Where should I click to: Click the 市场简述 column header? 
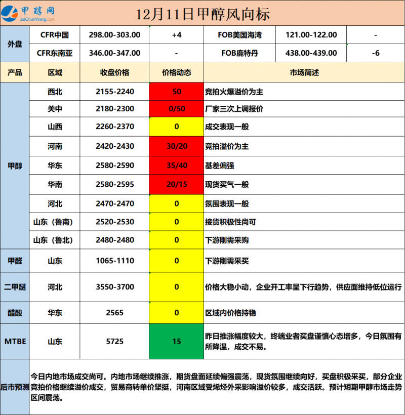(304, 72)
